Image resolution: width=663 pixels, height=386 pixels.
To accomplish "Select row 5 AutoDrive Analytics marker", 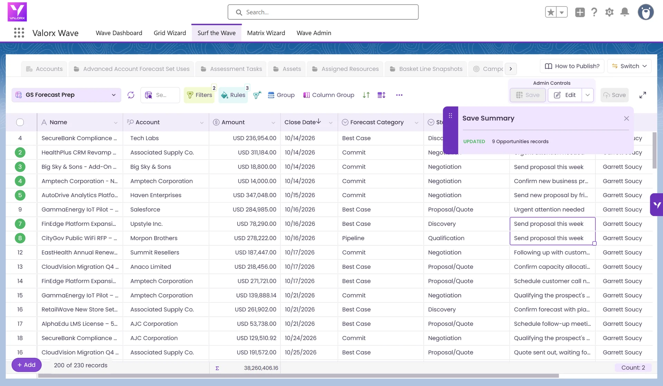I will (x=20, y=195).
